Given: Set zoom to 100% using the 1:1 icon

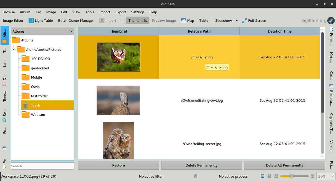Looking at the screenshot, I should tap(269, 176).
